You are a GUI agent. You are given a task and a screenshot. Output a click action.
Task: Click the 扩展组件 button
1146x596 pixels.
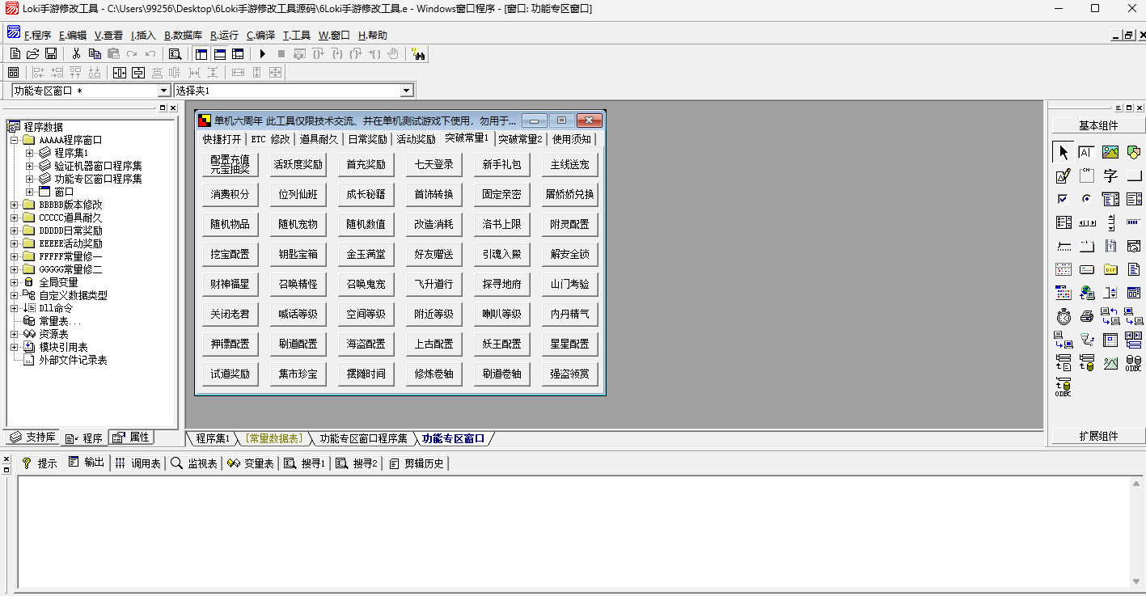1097,436
